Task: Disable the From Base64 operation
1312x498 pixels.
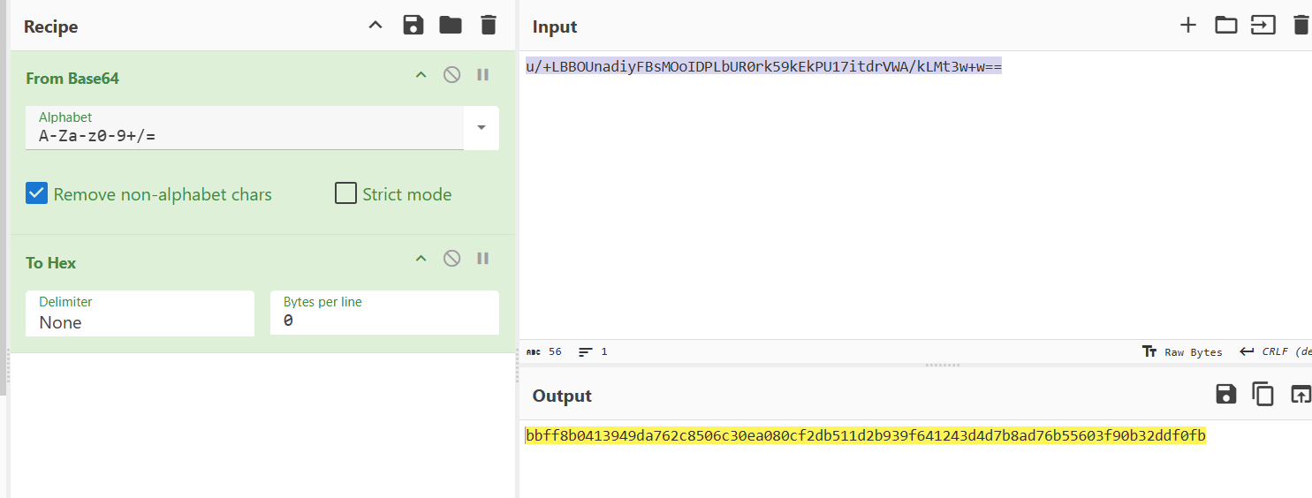Action: pos(451,75)
